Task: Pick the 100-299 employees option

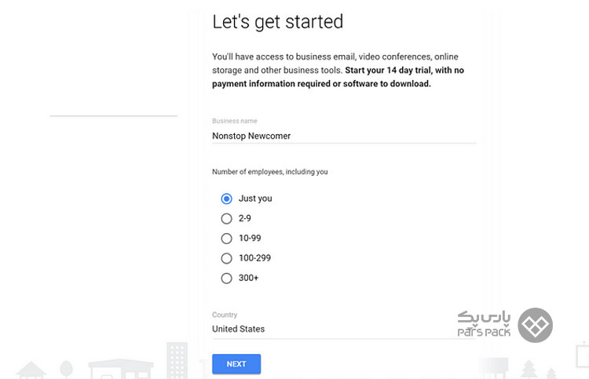Action: [226, 258]
